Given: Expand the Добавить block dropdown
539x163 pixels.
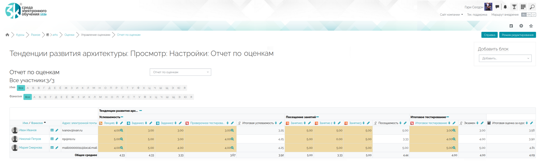Looking at the screenshot, I should click(x=505, y=58).
